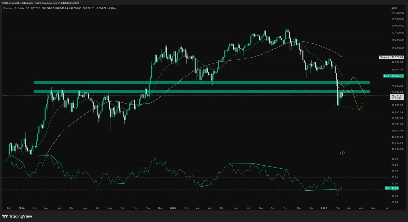Click the RSI 70.00 axis level
The image size is (408, 222).
click(395, 165)
